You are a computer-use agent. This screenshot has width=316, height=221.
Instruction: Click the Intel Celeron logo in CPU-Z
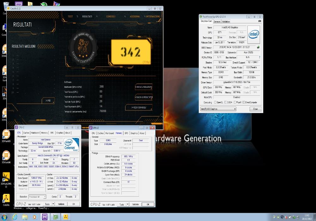point(71,145)
